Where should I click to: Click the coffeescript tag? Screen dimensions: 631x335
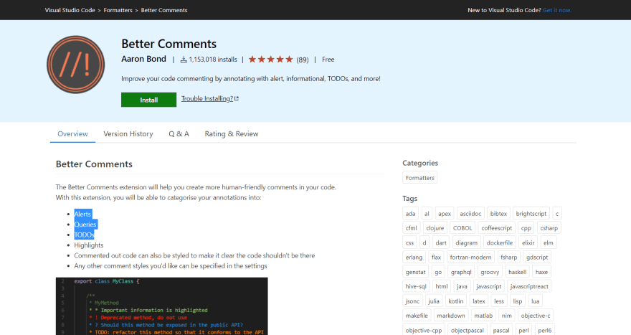point(497,228)
